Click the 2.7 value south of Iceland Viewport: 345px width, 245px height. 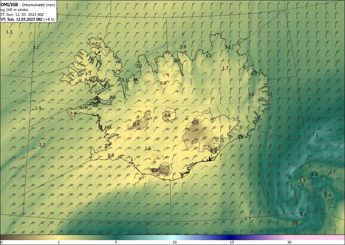coord(248,218)
